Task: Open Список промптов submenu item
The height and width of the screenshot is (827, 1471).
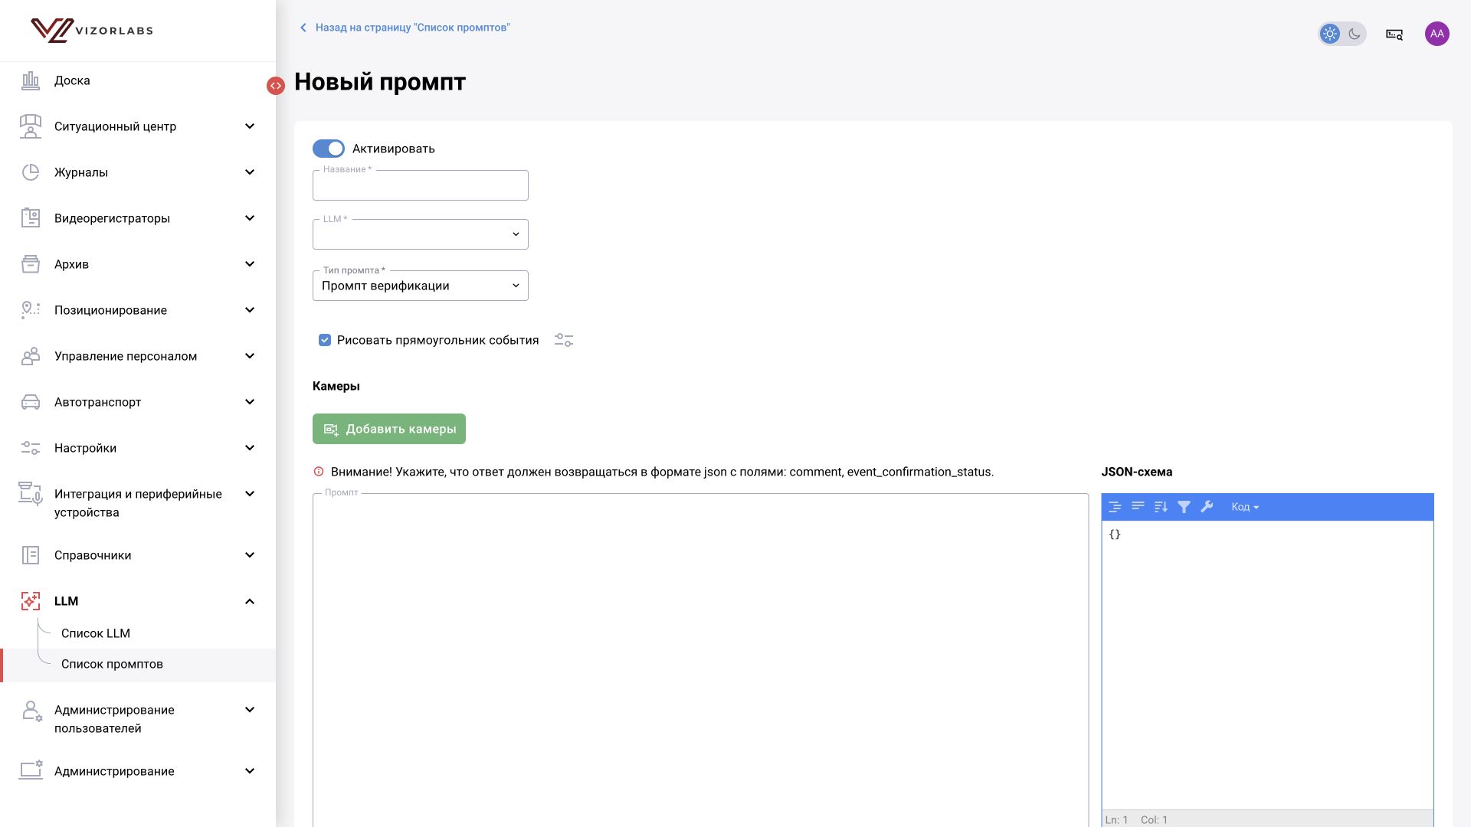Action: [112, 664]
